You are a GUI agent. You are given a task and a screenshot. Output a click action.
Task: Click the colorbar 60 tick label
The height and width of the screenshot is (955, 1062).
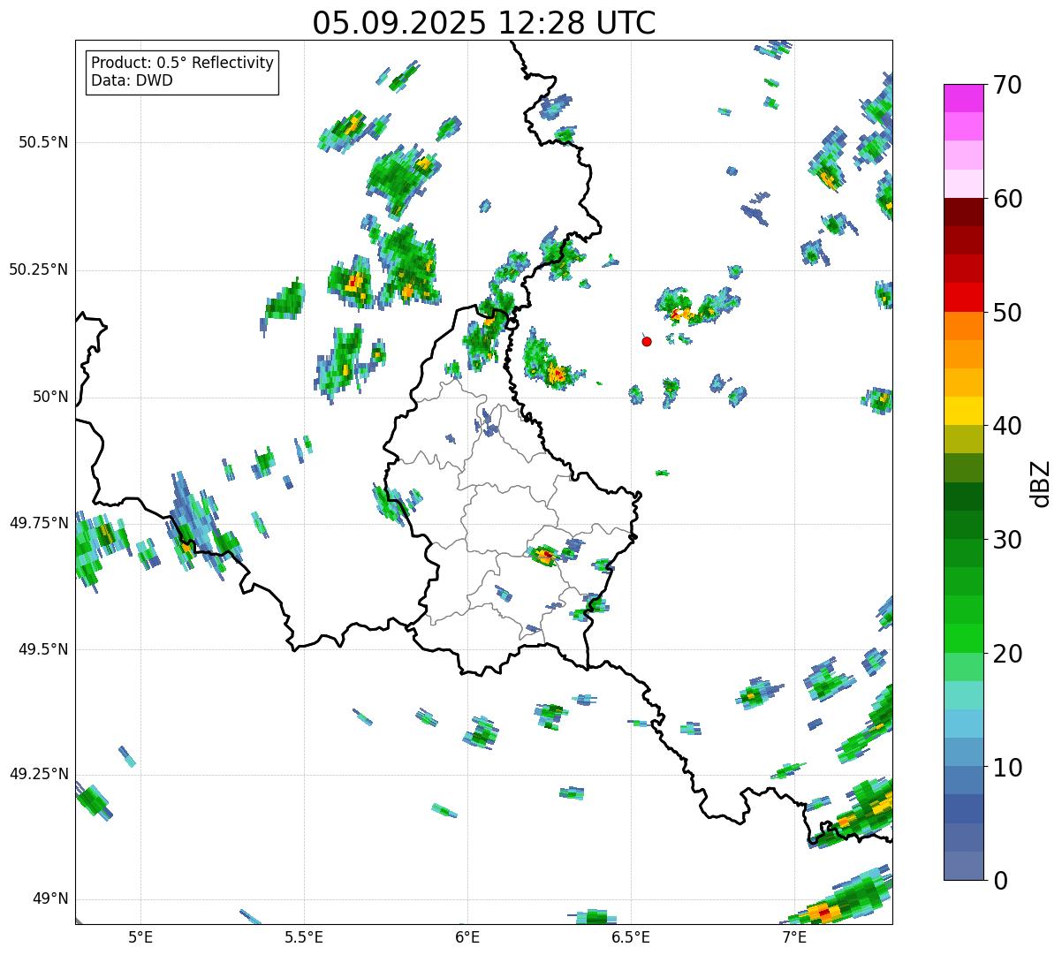point(1007,199)
